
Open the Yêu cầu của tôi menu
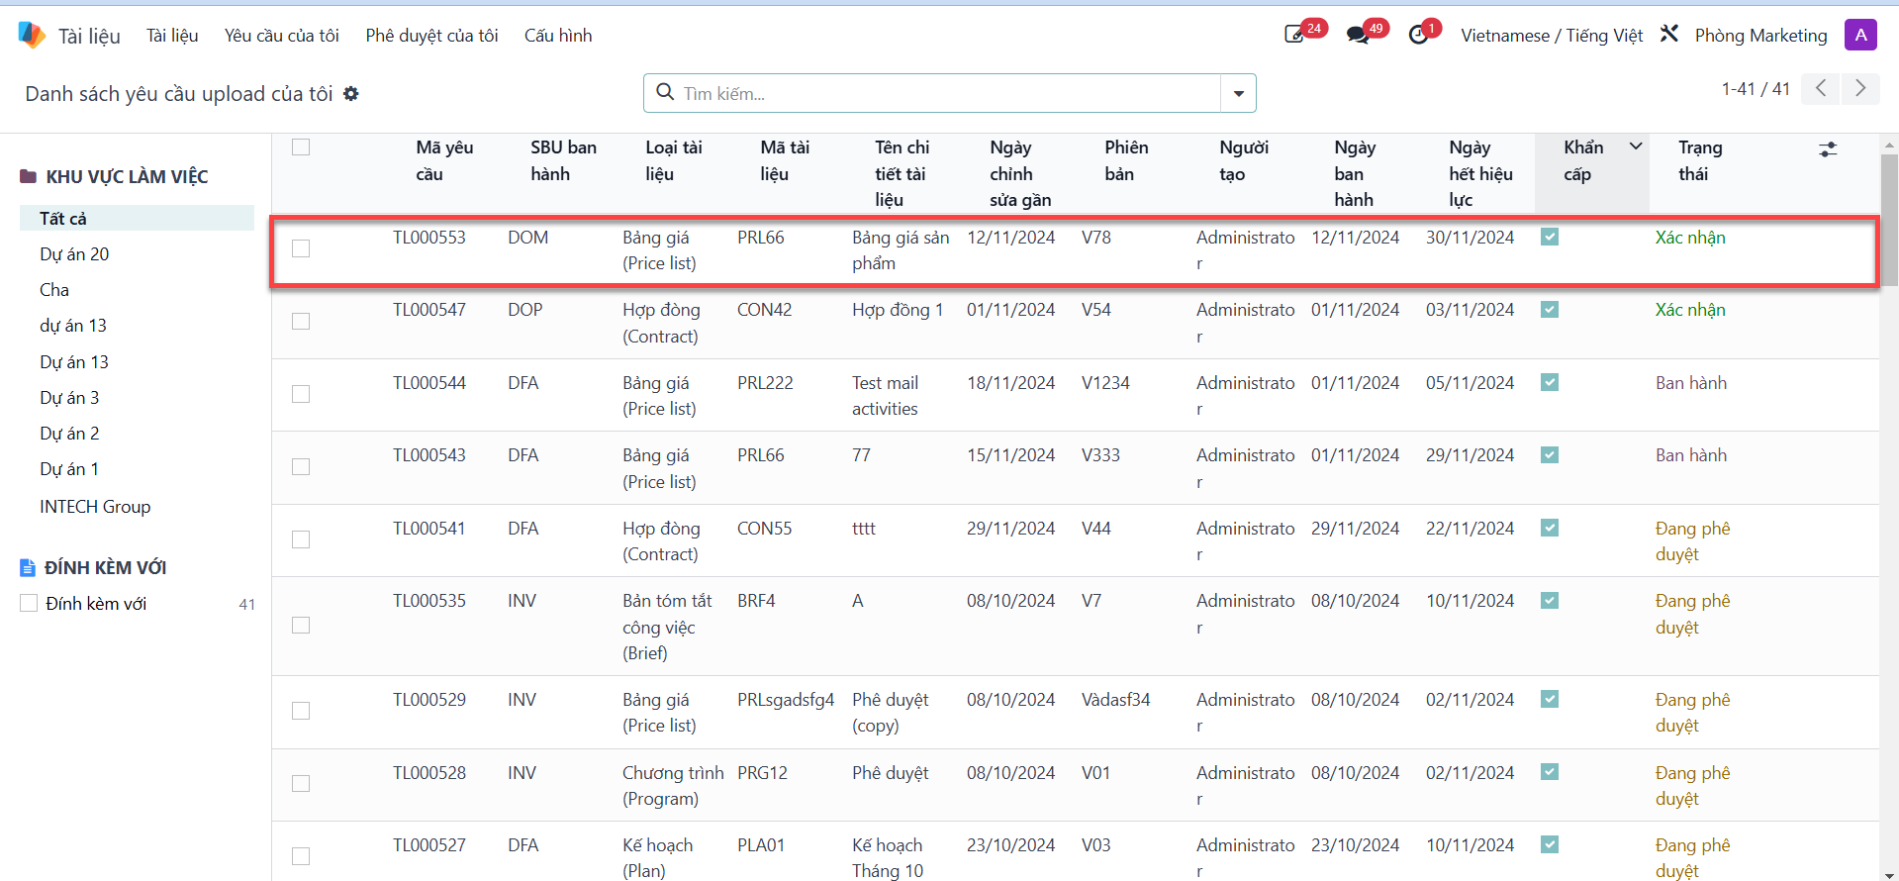tap(282, 36)
